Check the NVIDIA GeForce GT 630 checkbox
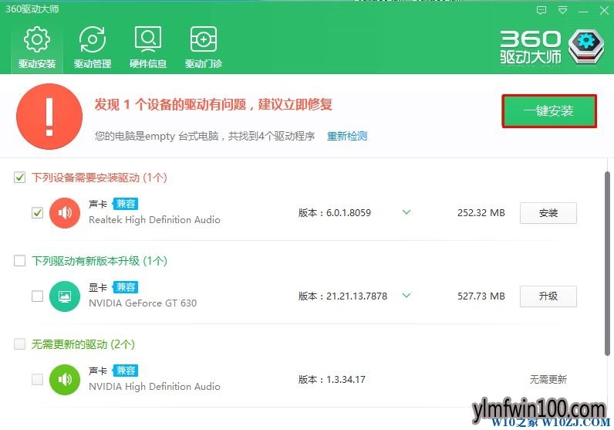The image size is (614, 430). coord(37,296)
